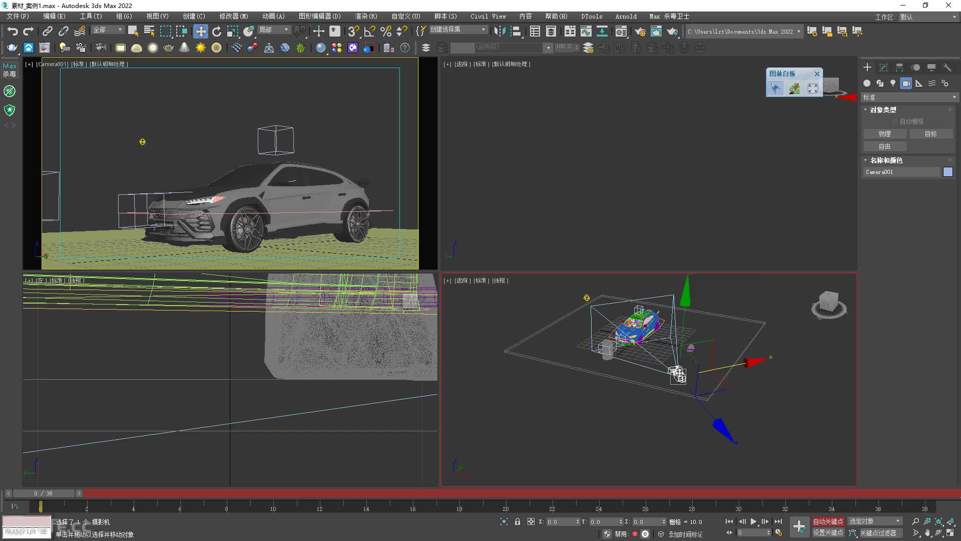Activate the Select and Rotate tool

217,32
